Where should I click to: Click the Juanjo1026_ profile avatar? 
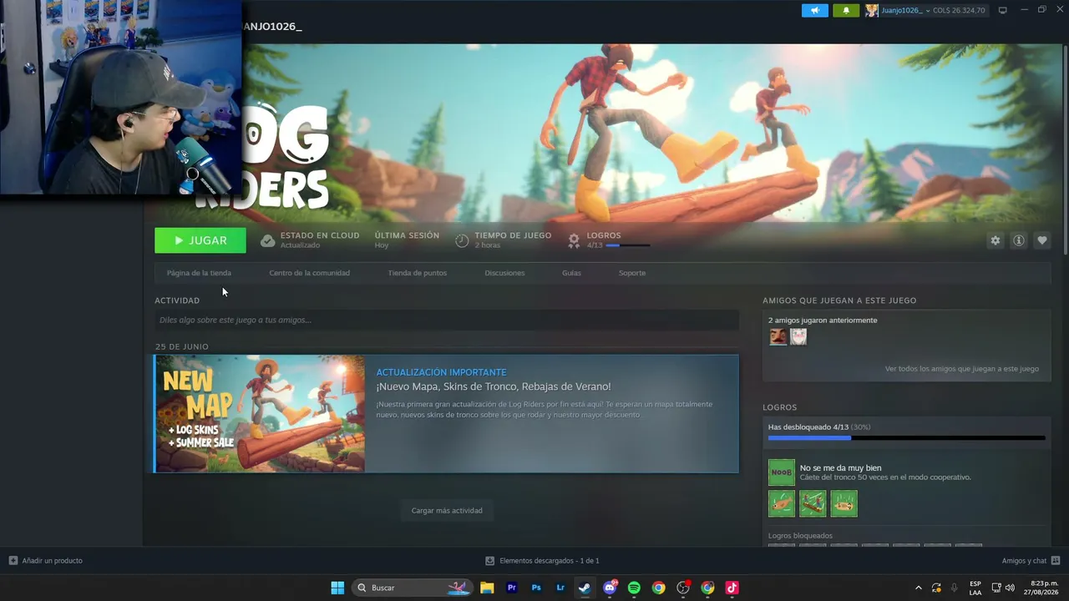pyautogui.click(x=872, y=10)
